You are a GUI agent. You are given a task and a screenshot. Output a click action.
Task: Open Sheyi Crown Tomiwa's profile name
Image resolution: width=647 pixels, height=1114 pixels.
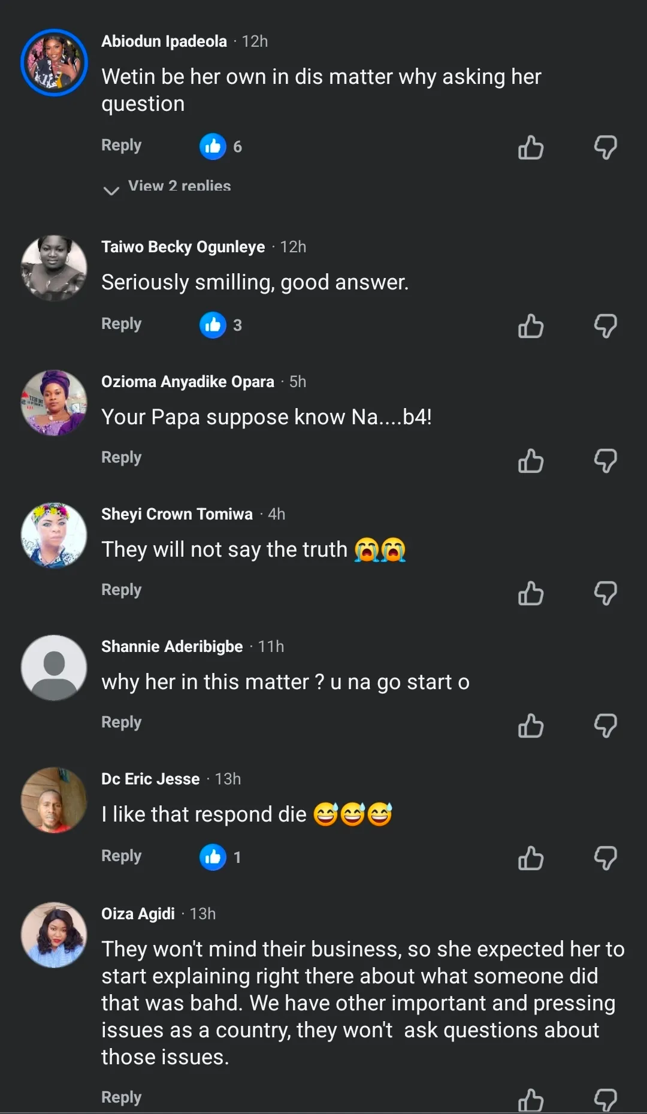point(177,514)
